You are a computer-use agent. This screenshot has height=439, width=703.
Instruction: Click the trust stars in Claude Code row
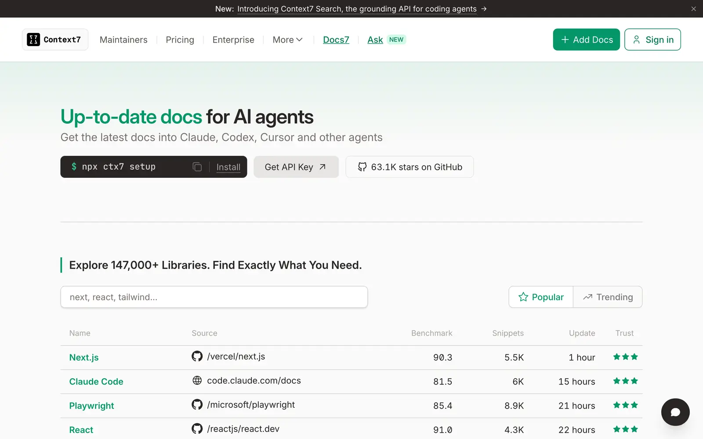(626, 381)
